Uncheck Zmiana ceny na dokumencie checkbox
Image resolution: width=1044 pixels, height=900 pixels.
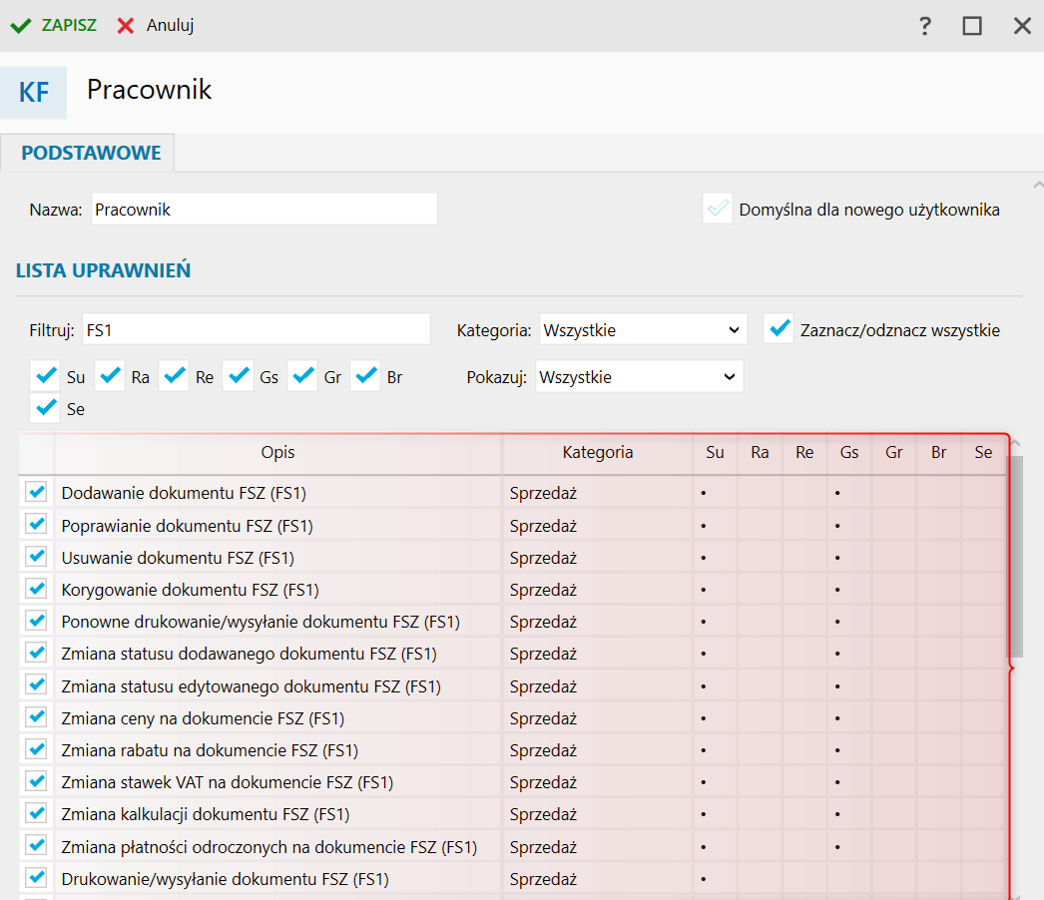(x=36, y=717)
